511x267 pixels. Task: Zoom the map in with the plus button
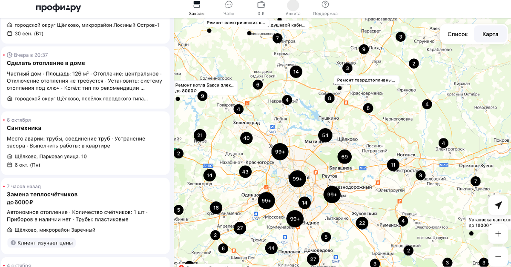point(498,233)
